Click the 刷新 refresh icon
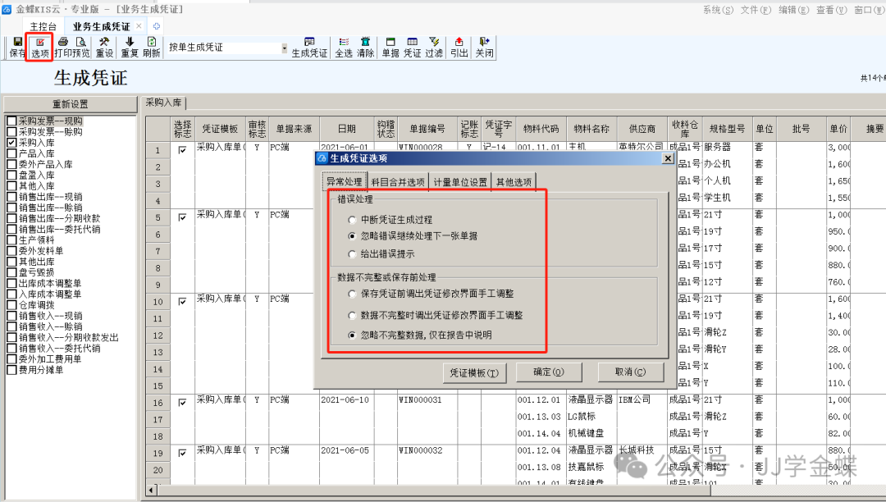This screenshot has width=886, height=502. tap(151, 47)
